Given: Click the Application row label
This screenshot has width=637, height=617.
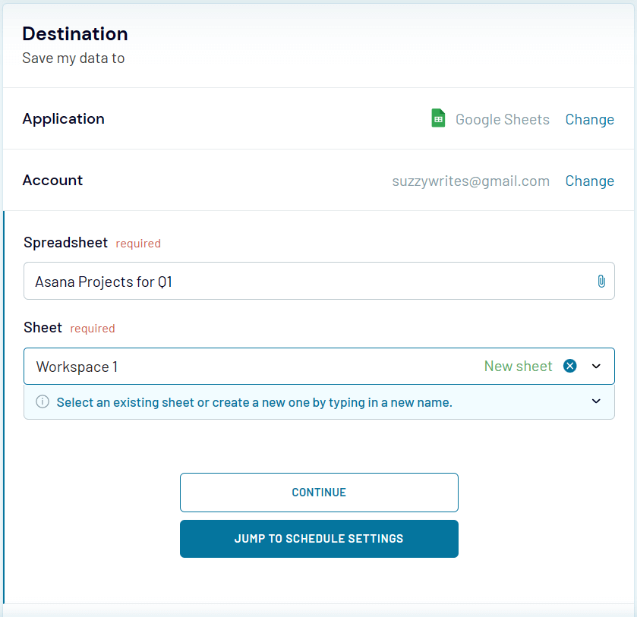Looking at the screenshot, I should 63,118.
